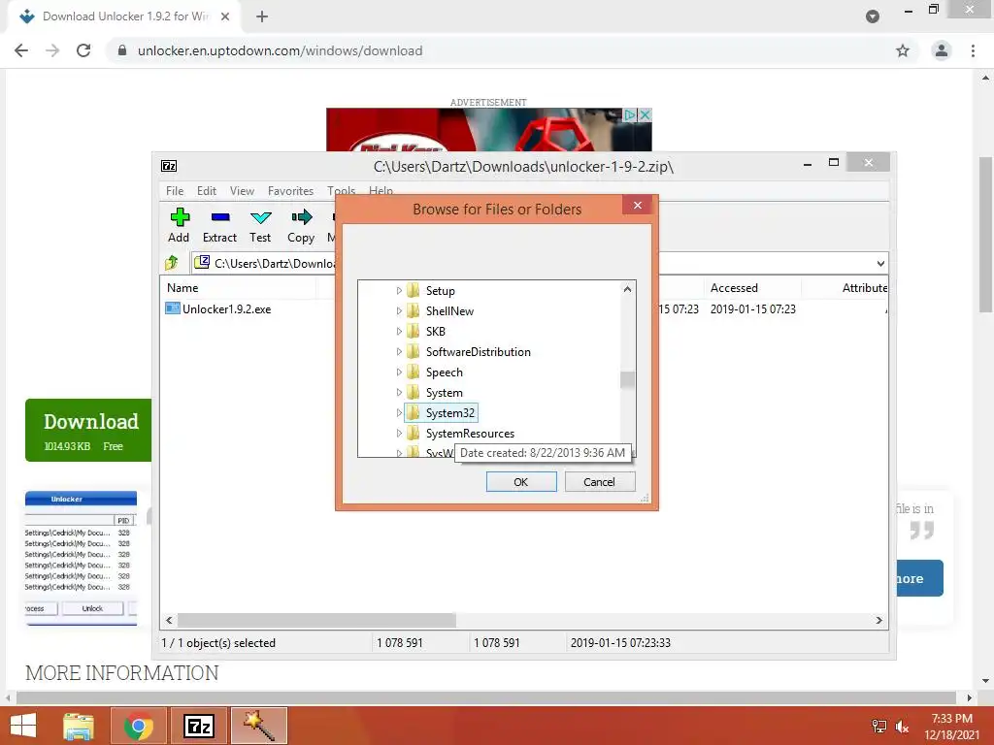Expand the ShellNew folder node
994x745 pixels.
[399, 310]
